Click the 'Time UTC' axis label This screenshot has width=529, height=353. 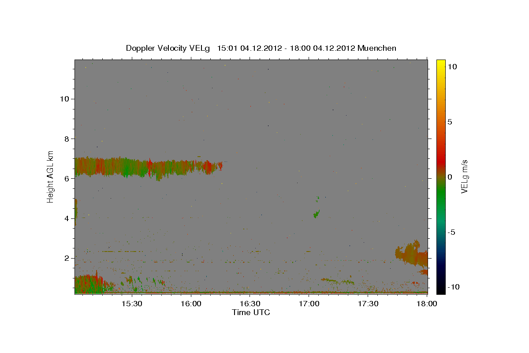tap(251, 312)
